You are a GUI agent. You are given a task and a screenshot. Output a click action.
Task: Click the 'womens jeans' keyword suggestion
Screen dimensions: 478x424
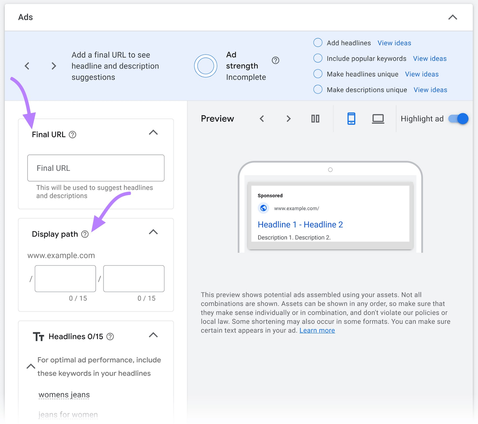(x=64, y=395)
